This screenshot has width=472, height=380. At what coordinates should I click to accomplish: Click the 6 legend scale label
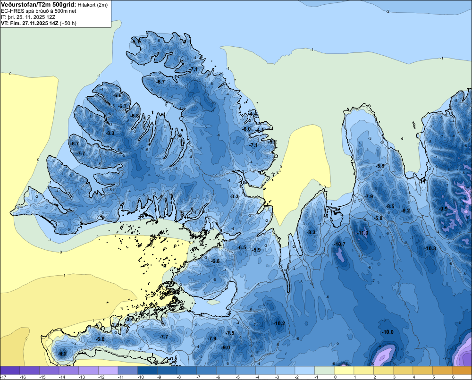point(453,377)
